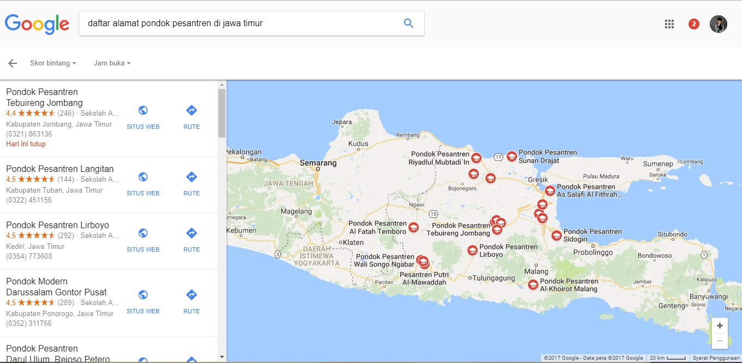The width and height of the screenshot is (742, 363).
Task: Get route to Darussalam Gontor Pusat
Action: tap(192, 302)
